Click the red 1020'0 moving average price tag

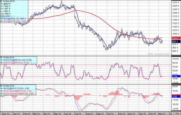pos(176,38)
